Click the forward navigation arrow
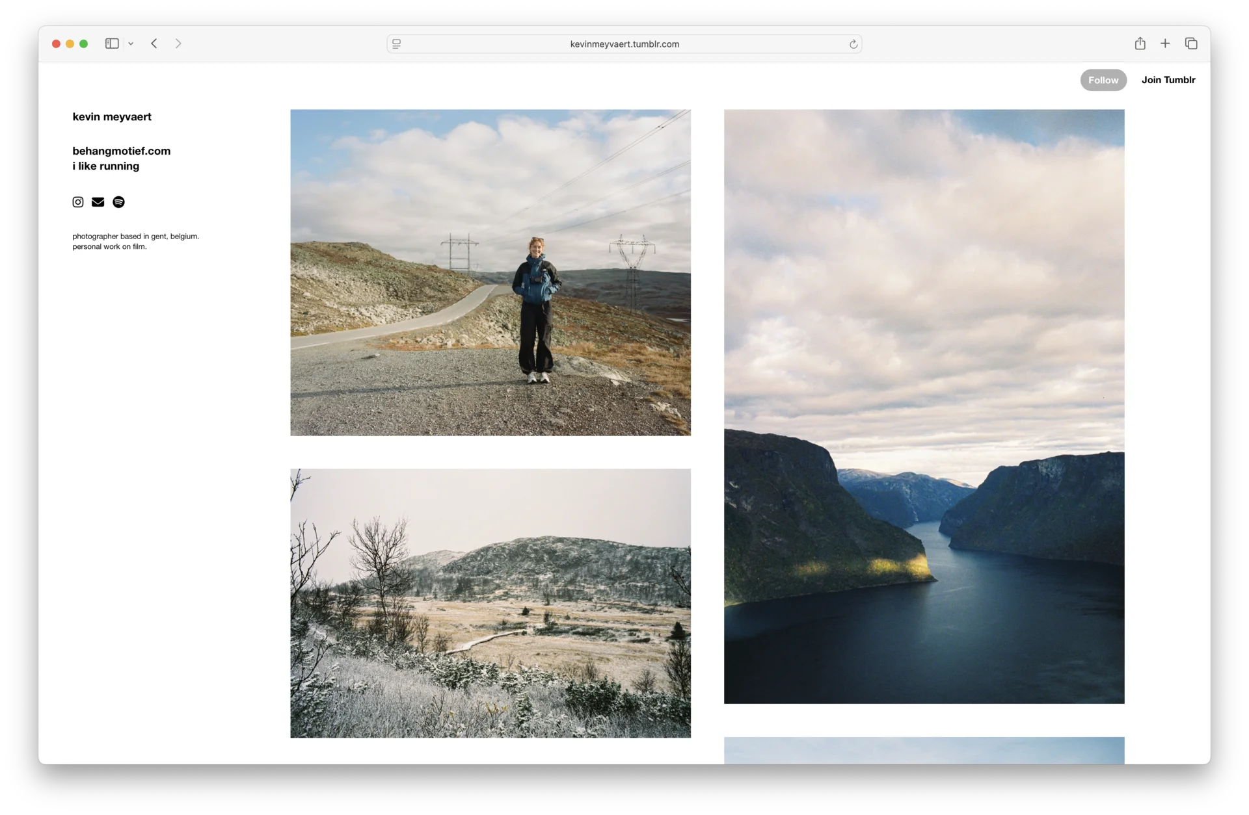This screenshot has width=1249, height=815. click(x=178, y=44)
